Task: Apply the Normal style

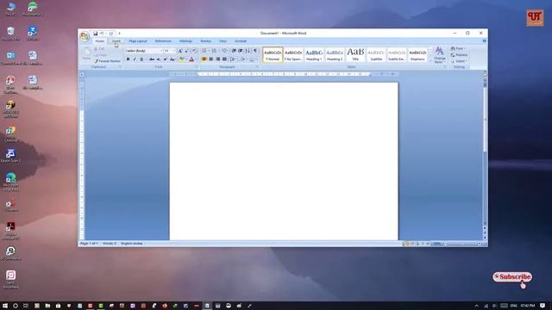Action: [273, 55]
